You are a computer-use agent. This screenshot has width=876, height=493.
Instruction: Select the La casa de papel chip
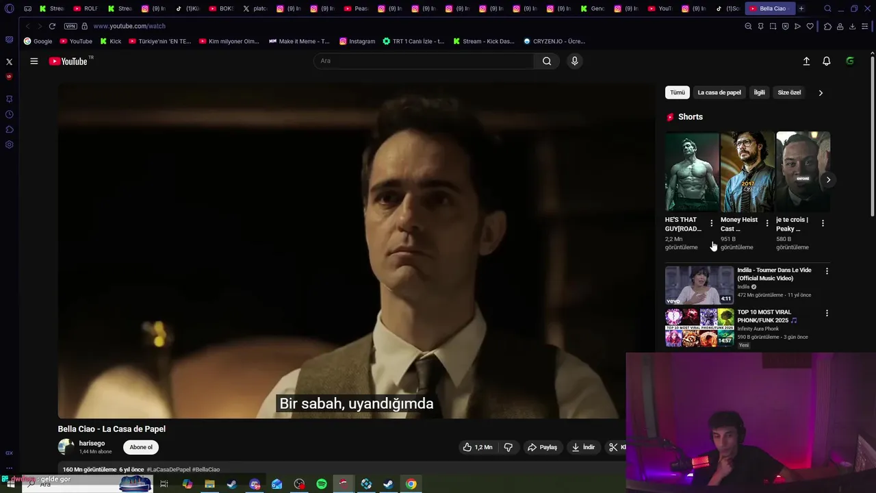pyautogui.click(x=719, y=92)
